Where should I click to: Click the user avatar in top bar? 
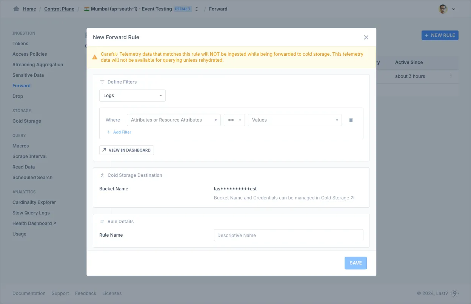(443, 9)
